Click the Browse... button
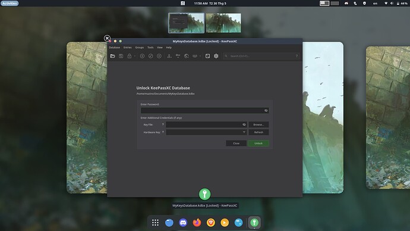410x231 pixels. coord(258,124)
